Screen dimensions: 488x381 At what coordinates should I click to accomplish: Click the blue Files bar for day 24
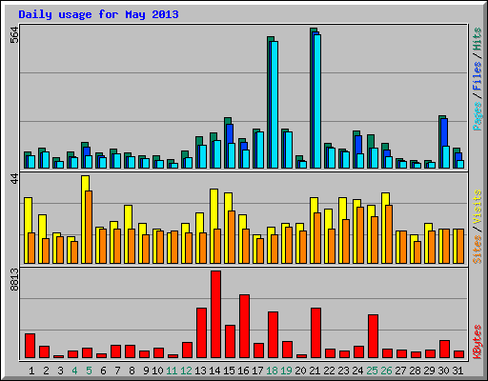click(x=358, y=145)
